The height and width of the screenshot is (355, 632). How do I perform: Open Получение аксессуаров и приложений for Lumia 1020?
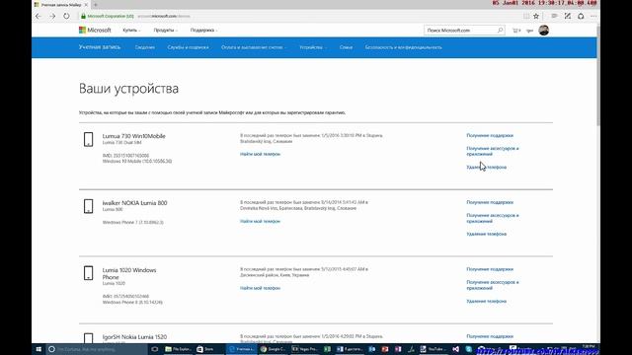point(493,285)
